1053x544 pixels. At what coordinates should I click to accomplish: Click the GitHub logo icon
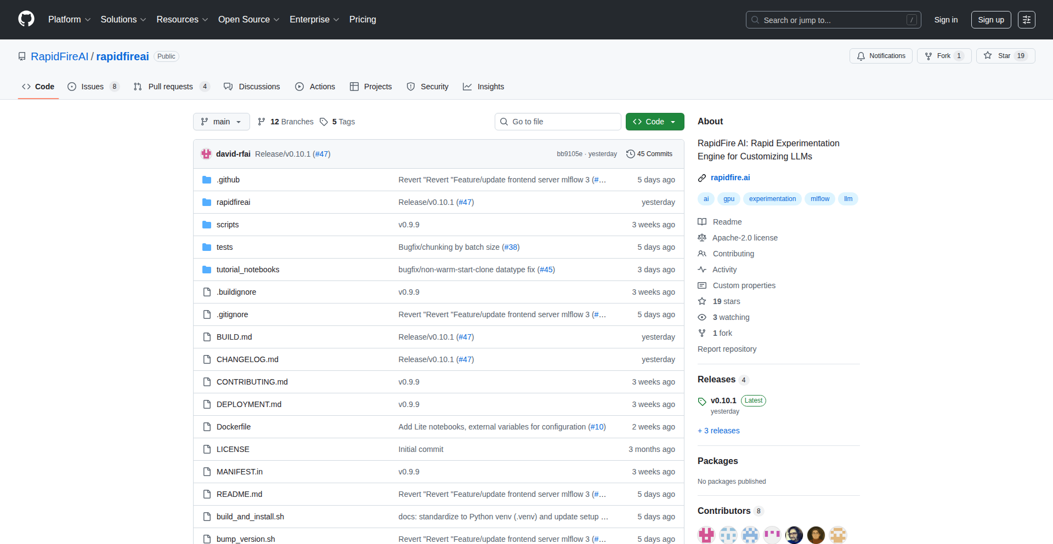pos(26,19)
